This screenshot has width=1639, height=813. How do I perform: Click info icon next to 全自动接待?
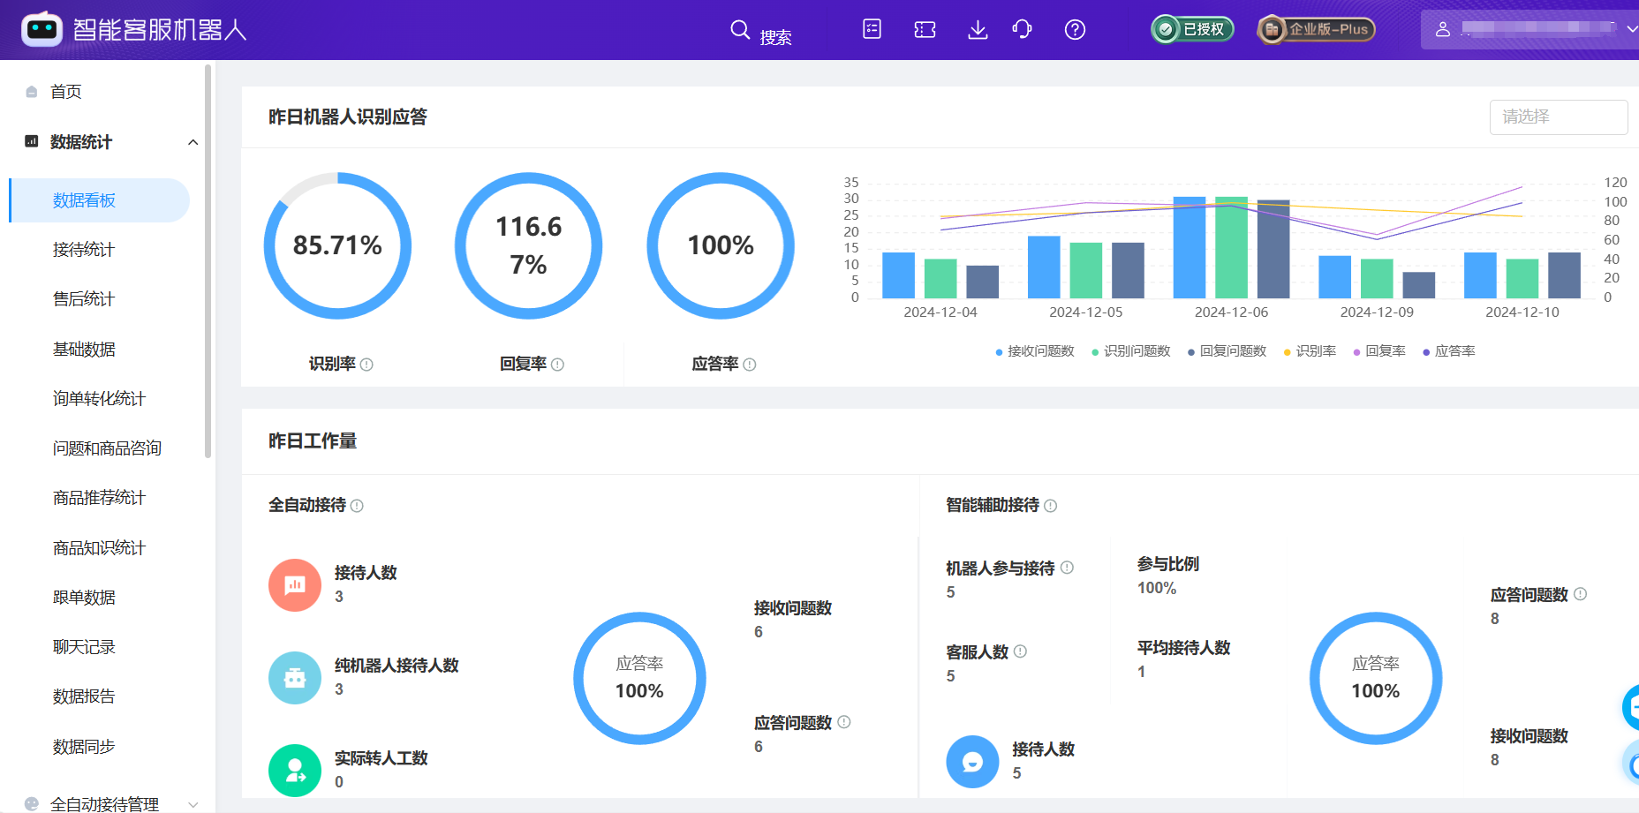[357, 506]
